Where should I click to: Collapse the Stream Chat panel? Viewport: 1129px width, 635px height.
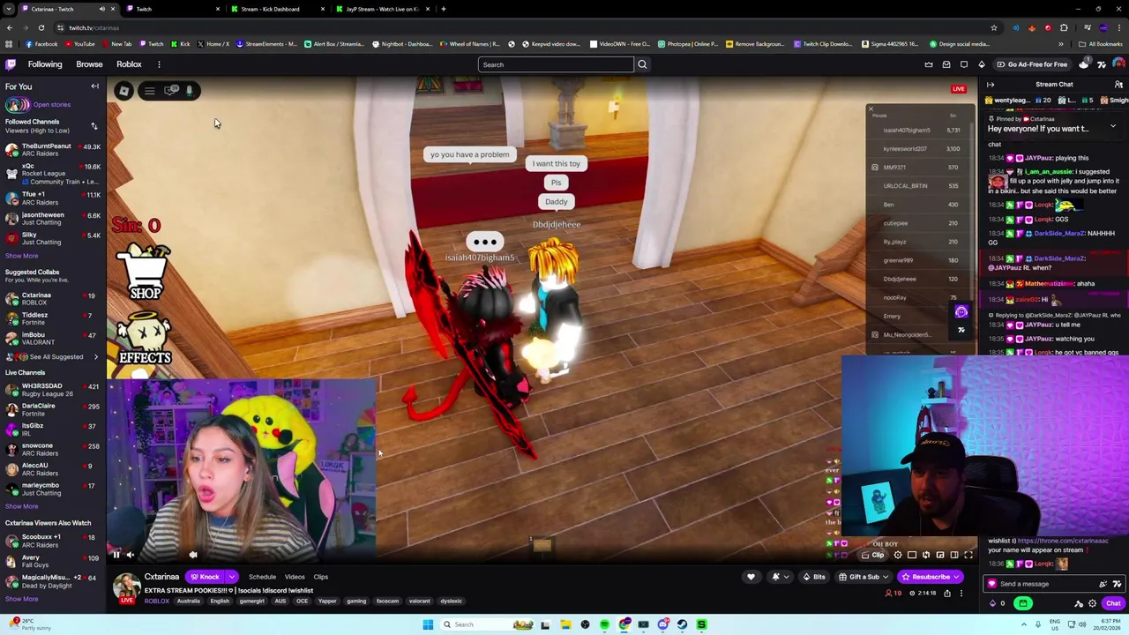tap(991, 85)
